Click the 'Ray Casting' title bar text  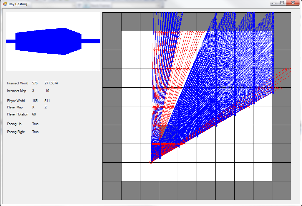[18, 4]
